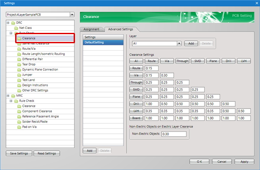Click Add below the Settings list
This screenshot has height=170, width=260.
90,151
